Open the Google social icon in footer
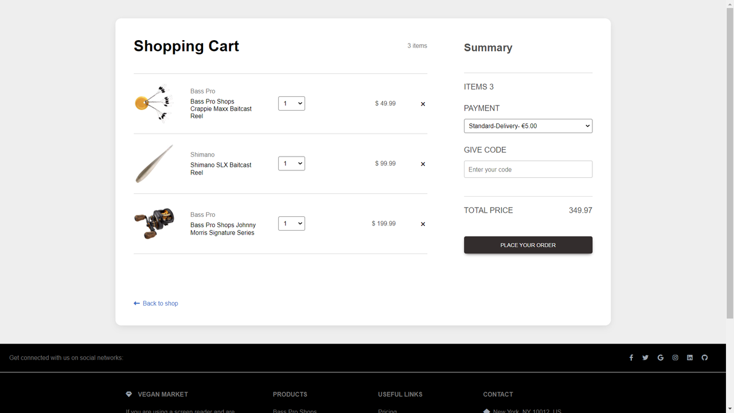 pyautogui.click(x=661, y=357)
